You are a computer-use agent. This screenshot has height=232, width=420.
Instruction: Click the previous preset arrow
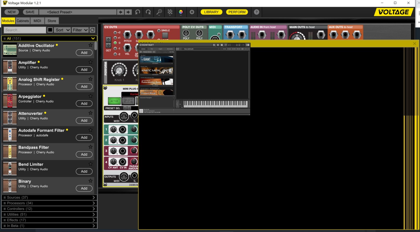(x=121, y=12)
